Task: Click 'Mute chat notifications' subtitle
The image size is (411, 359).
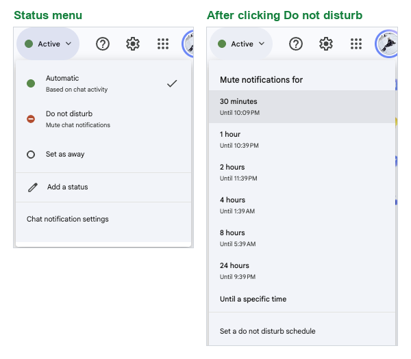Action: pos(78,125)
